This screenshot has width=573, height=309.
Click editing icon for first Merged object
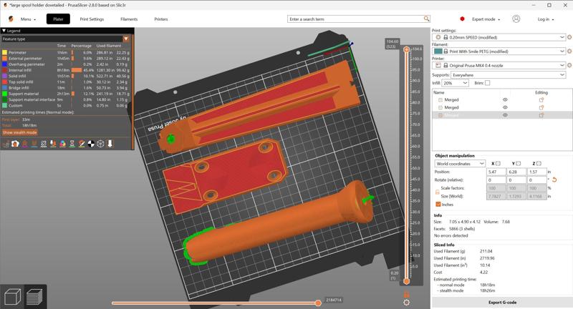tap(541, 99)
